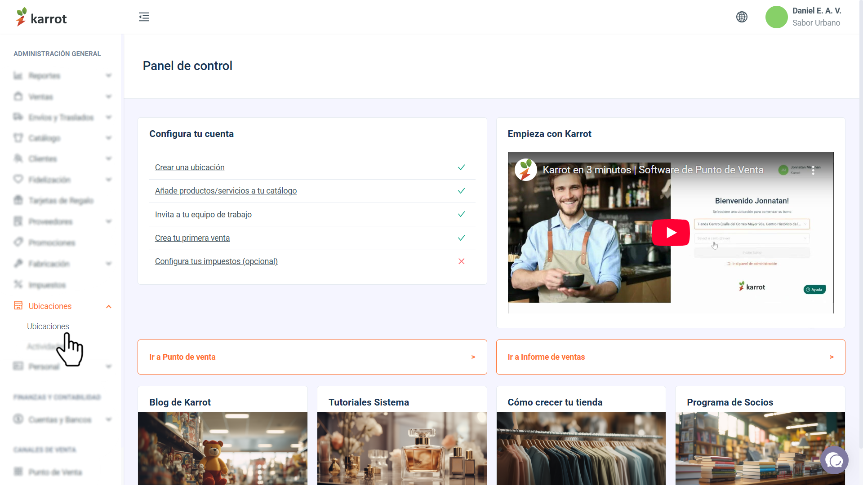Expand the Personal menu chevron
Screen dimensions: 863x485
tap(109, 366)
